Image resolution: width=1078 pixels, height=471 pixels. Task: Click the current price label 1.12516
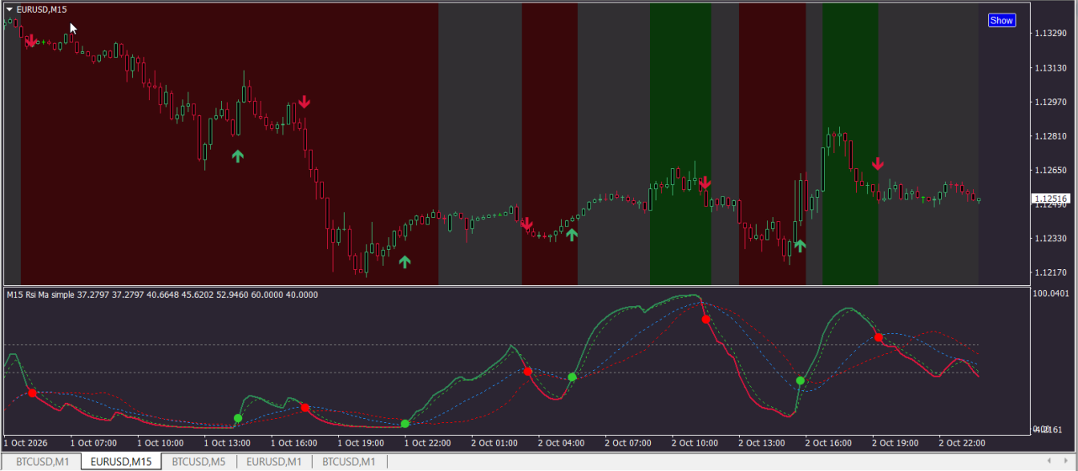point(1051,199)
